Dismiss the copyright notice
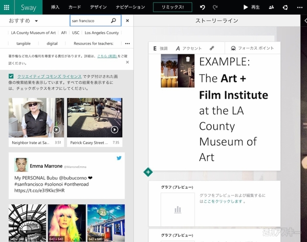Image resolution: width=307 pixels, height=242 pixels. 127,62
